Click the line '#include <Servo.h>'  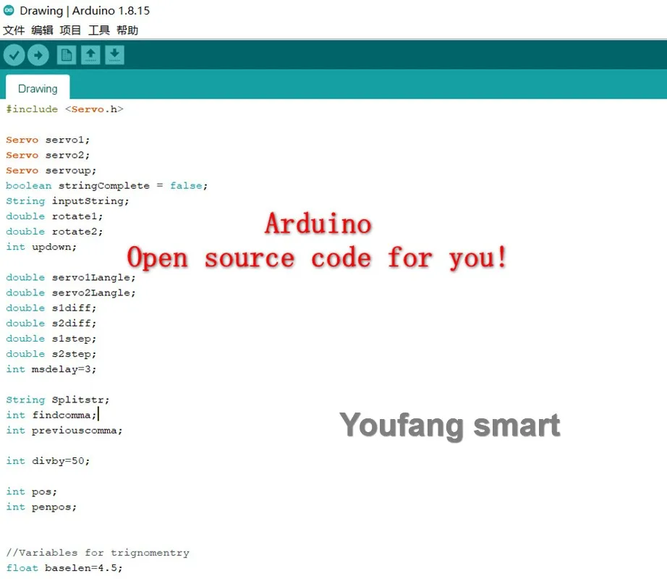pos(64,109)
